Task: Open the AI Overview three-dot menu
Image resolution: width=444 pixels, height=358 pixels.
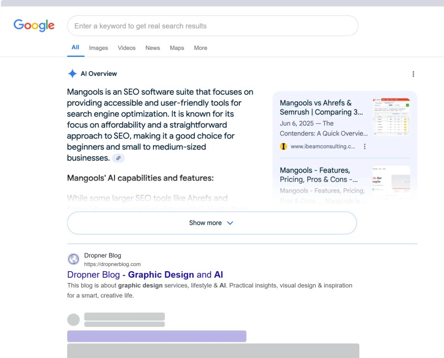Action: pyautogui.click(x=413, y=73)
